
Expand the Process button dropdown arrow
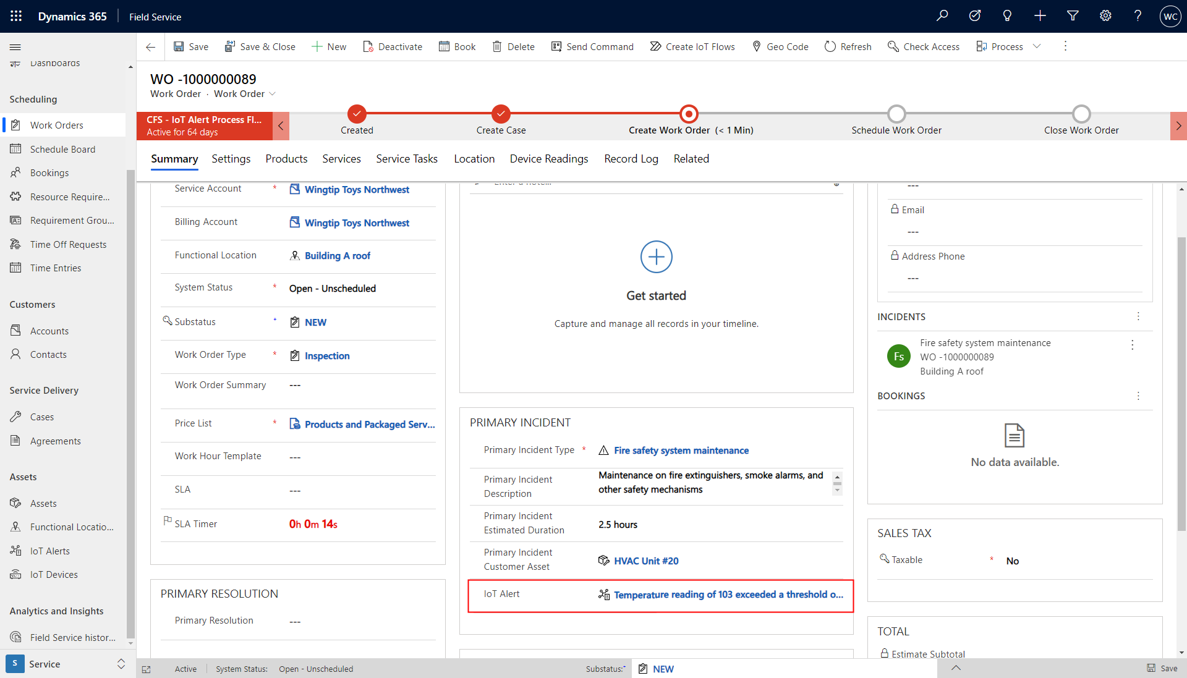(1037, 46)
